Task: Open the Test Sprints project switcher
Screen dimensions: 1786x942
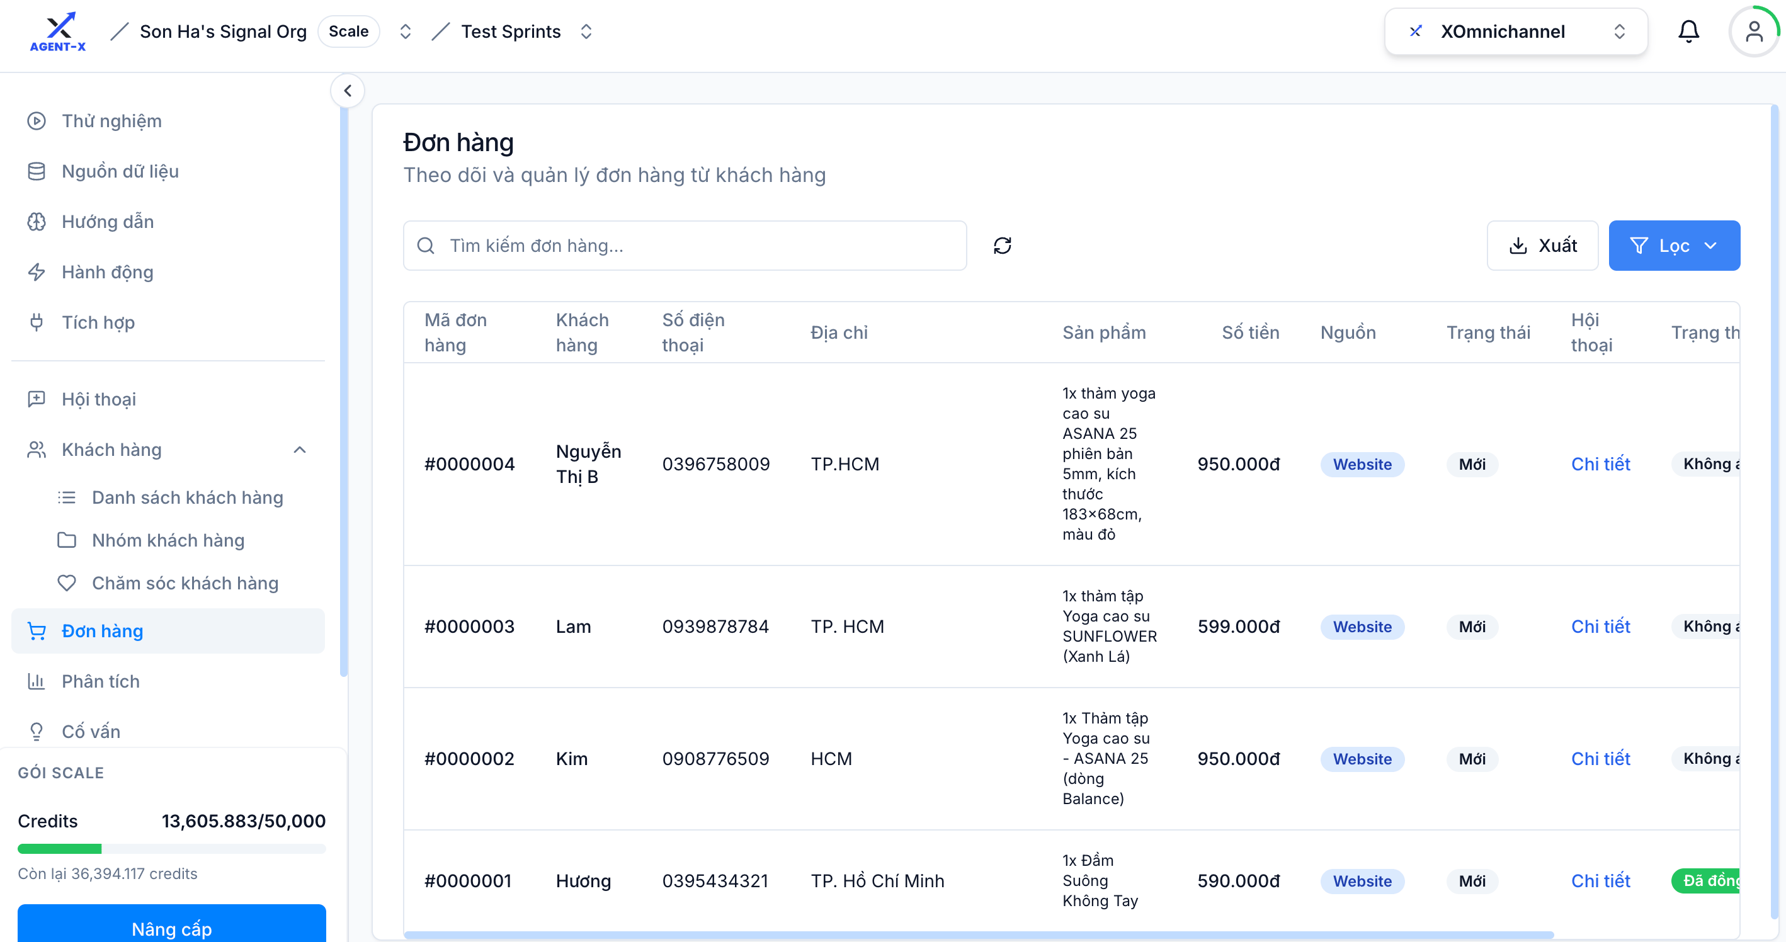Action: tap(585, 31)
